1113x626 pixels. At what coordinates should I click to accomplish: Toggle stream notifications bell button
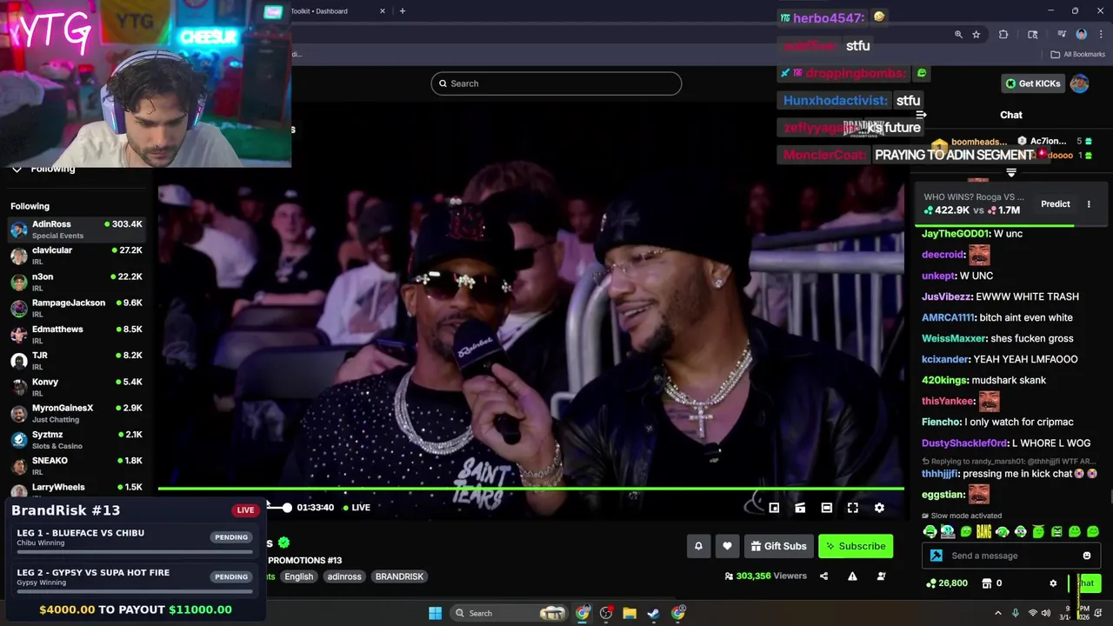698,546
